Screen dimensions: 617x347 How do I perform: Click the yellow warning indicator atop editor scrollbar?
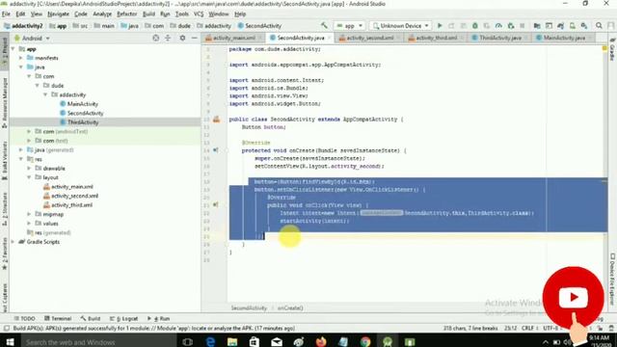[604, 49]
